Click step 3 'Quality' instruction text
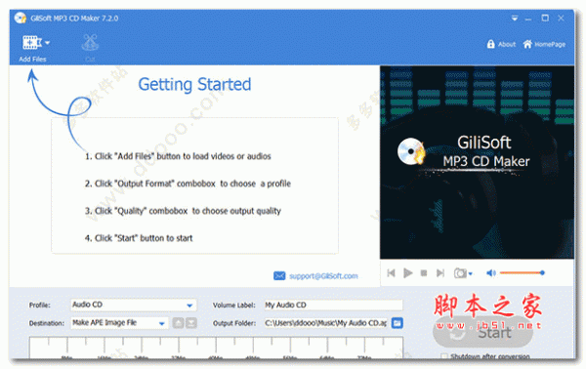Screen dimensions: 586x369 [x=183, y=211]
